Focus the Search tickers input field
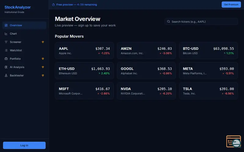The image size is (244, 152). click(x=201, y=22)
